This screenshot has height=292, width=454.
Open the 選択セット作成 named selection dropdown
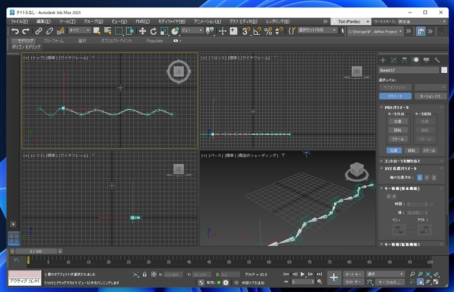tap(317, 30)
